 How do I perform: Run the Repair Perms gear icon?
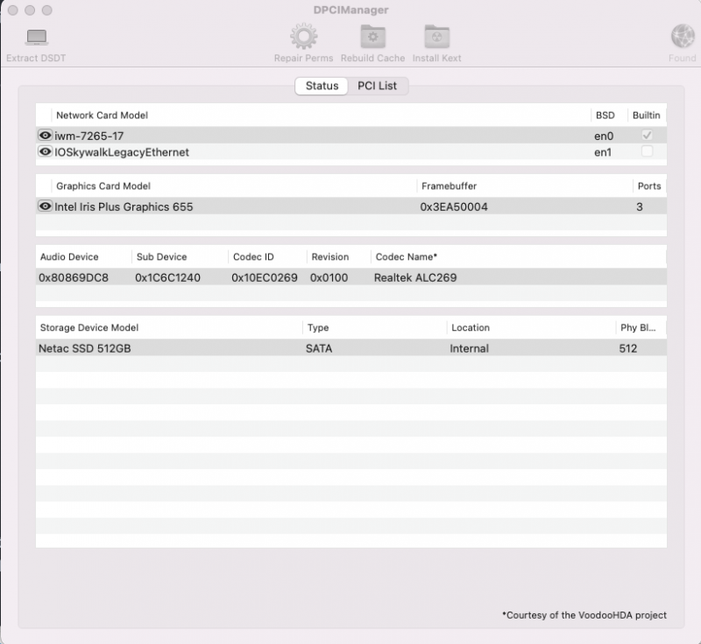click(303, 37)
